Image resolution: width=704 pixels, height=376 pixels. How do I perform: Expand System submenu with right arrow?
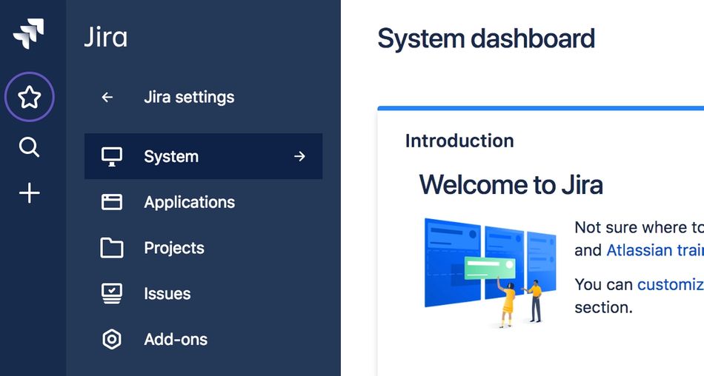pos(299,157)
